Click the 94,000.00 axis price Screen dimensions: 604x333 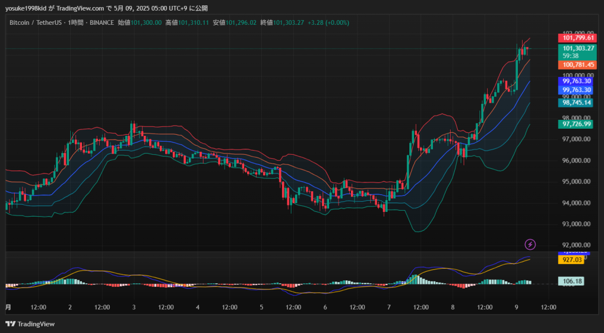point(576,203)
